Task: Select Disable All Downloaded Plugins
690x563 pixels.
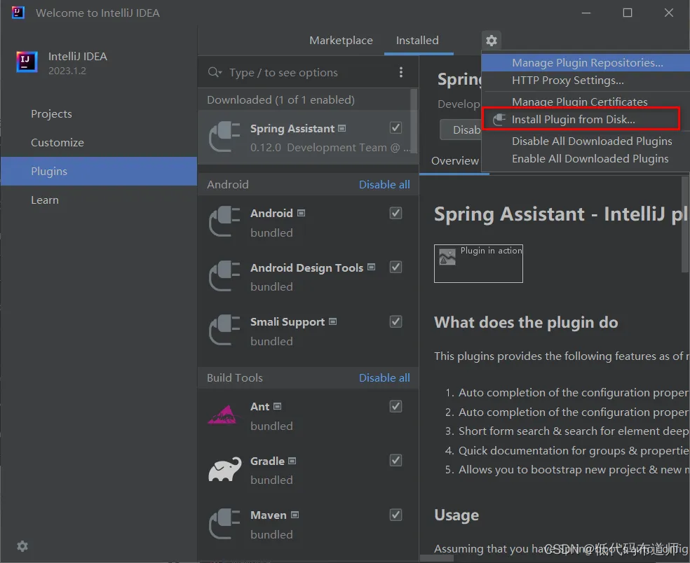Action: click(586, 141)
